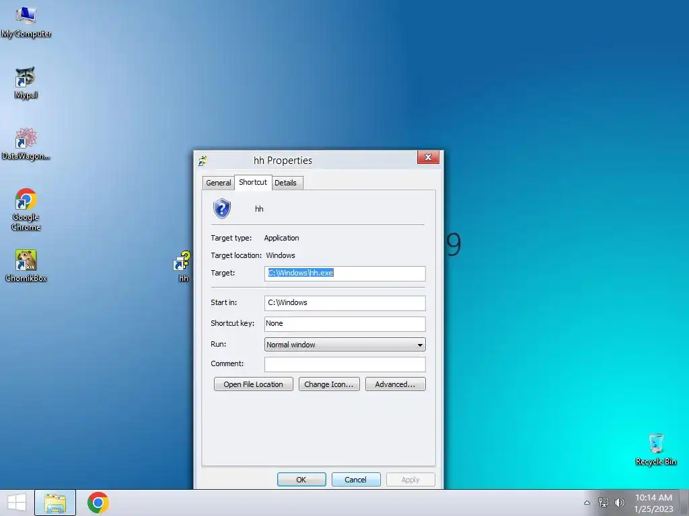Click the Cancel button
Viewport: 689px width, 516px height.
click(356, 479)
